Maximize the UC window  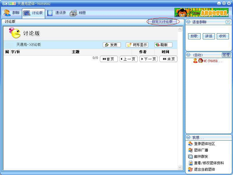224,3
